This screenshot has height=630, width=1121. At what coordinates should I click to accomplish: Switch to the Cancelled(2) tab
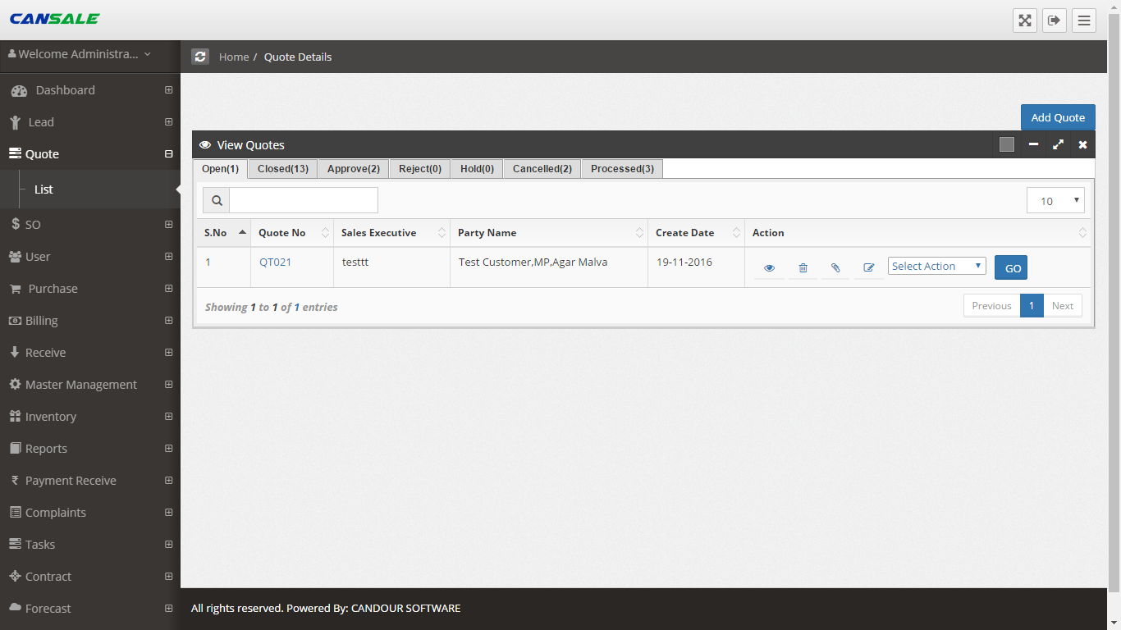542,169
